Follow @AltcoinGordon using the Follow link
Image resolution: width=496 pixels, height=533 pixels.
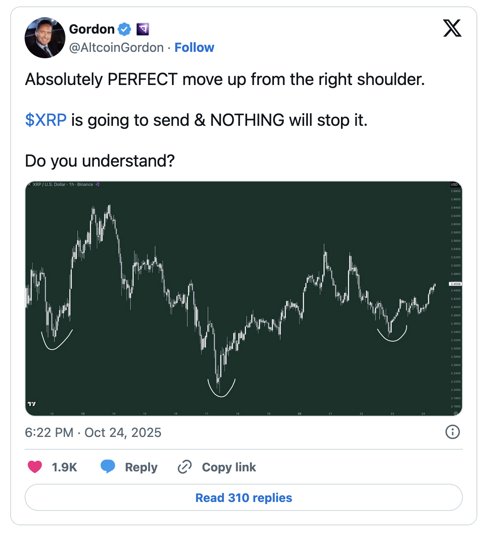click(x=194, y=47)
